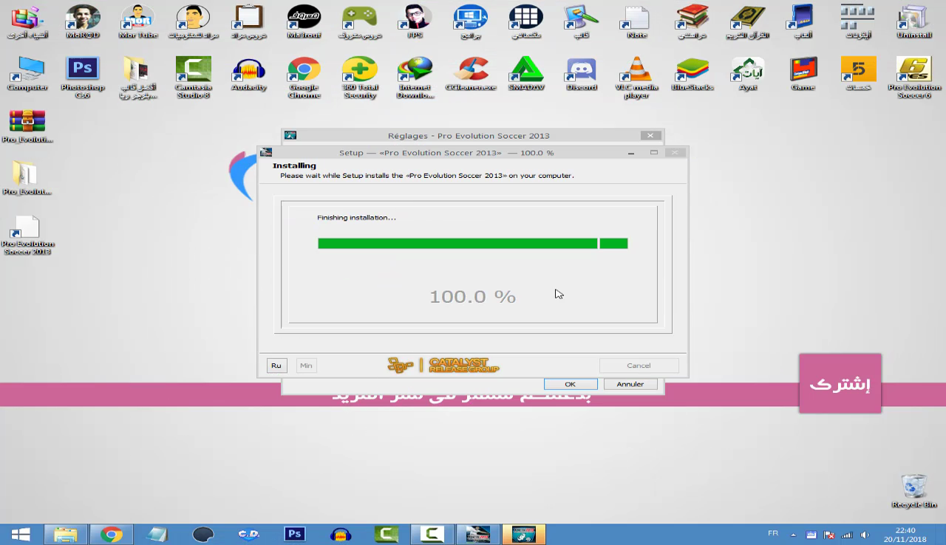Image resolution: width=946 pixels, height=545 pixels.
Task: Switch to Chrome in the taskbar
Action: coord(112,534)
